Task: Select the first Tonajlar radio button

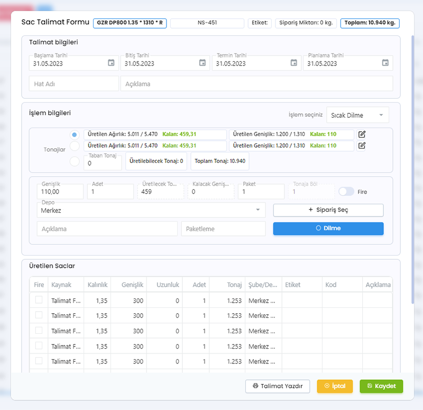Action: tap(75, 134)
